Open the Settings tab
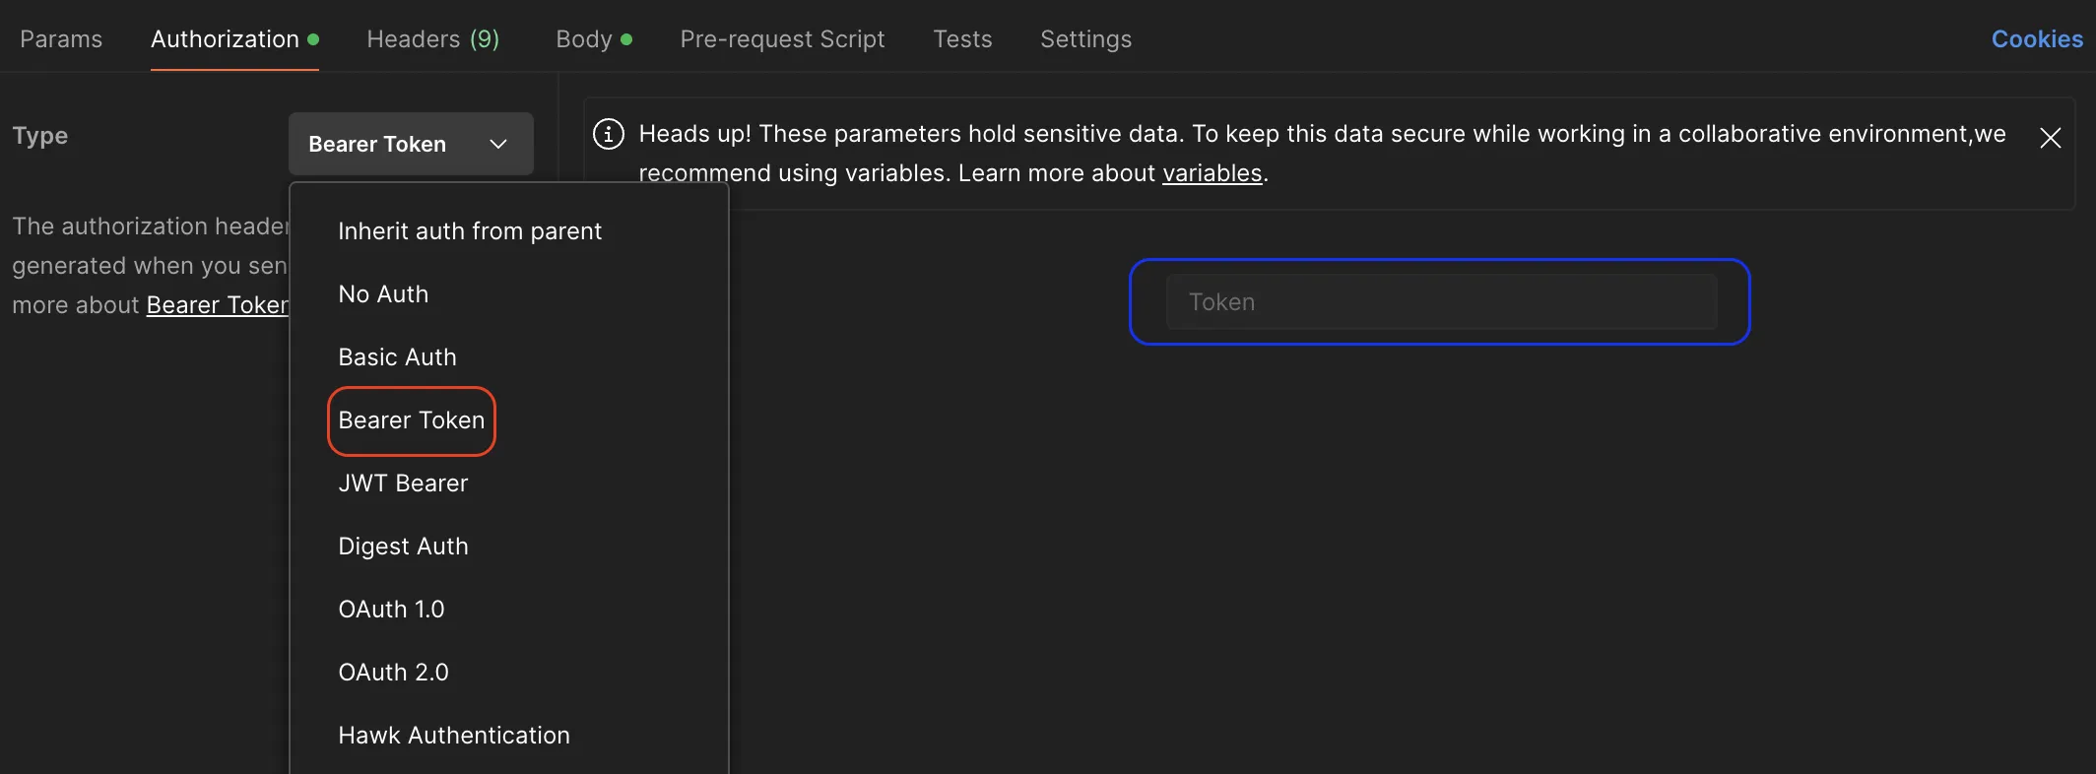This screenshot has height=774, width=2096. coord(1085,39)
